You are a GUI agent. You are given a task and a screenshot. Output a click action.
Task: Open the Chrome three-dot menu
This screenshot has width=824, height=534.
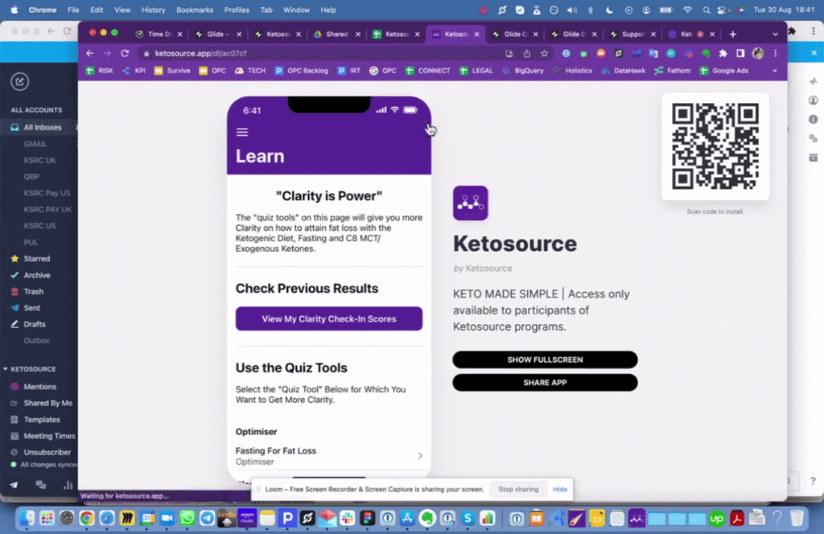775,53
